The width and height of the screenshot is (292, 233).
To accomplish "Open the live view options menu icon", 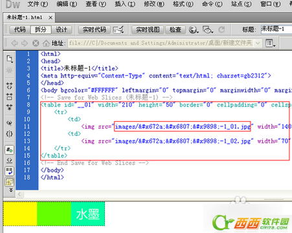I will 270,43.
